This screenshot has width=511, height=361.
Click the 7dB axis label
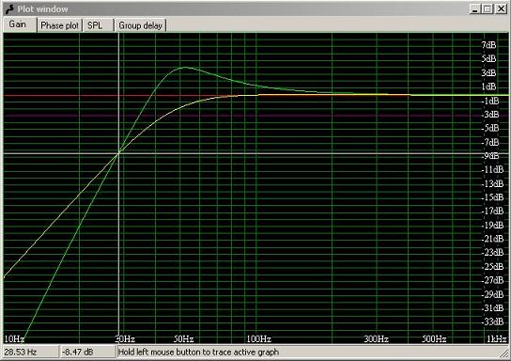pyautogui.click(x=488, y=45)
